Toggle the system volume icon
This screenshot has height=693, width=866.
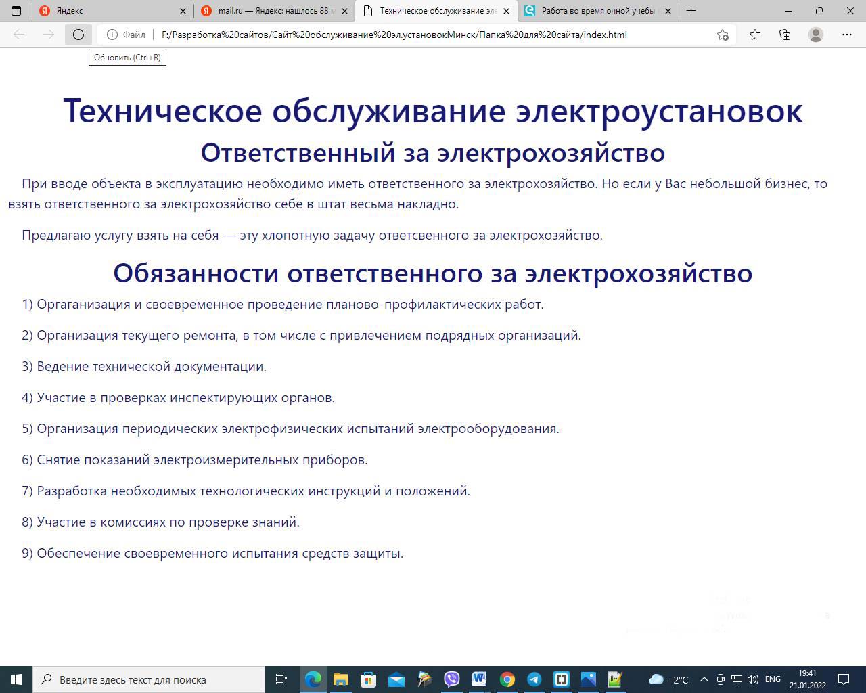point(753,679)
